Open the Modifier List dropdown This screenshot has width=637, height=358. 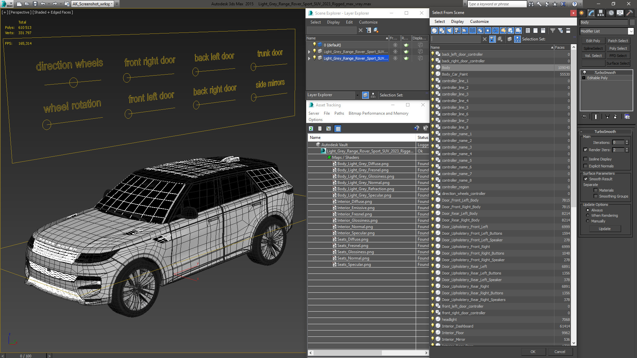coord(631,31)
